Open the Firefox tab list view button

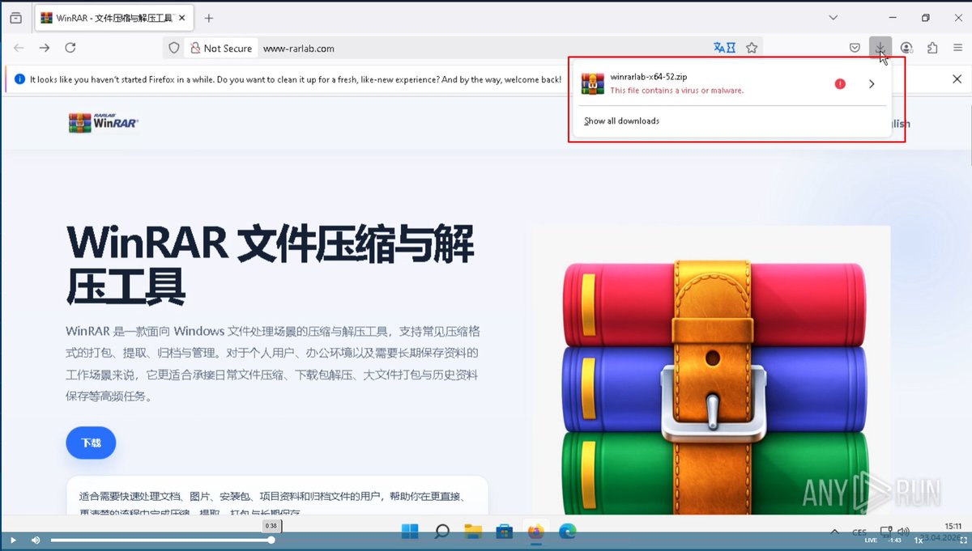click(x=16, y=18)
